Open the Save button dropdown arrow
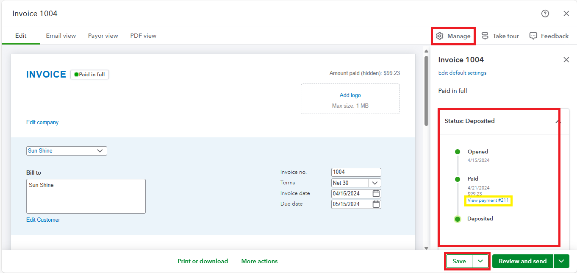Viewport: 577px width, 273px height. [x=480, y=261]
